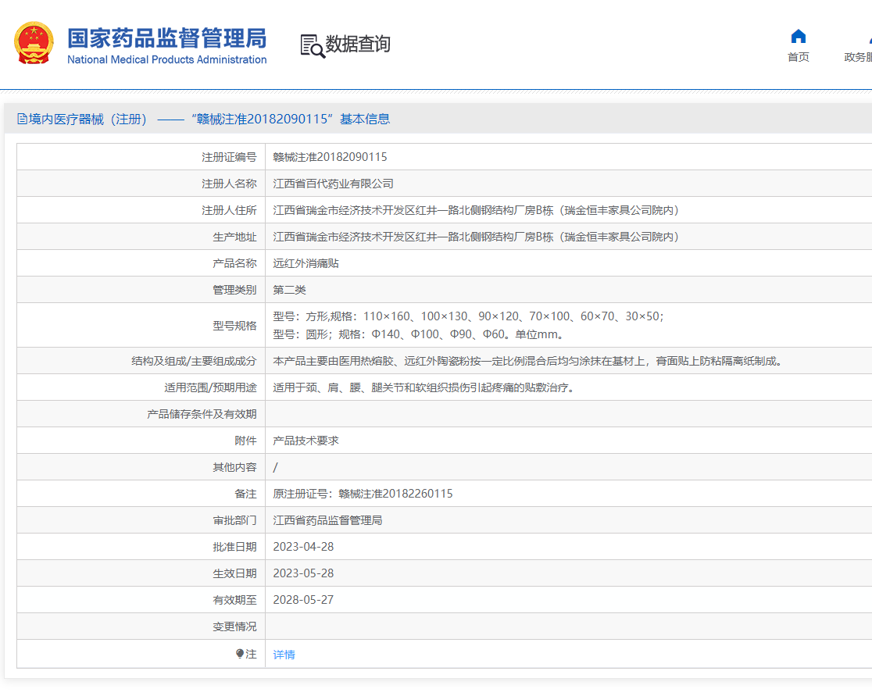Image resolution: width=872 pixels, height=696 pixels.
Task: Click the 数据查询 heading text
Action: pos(358,44)
